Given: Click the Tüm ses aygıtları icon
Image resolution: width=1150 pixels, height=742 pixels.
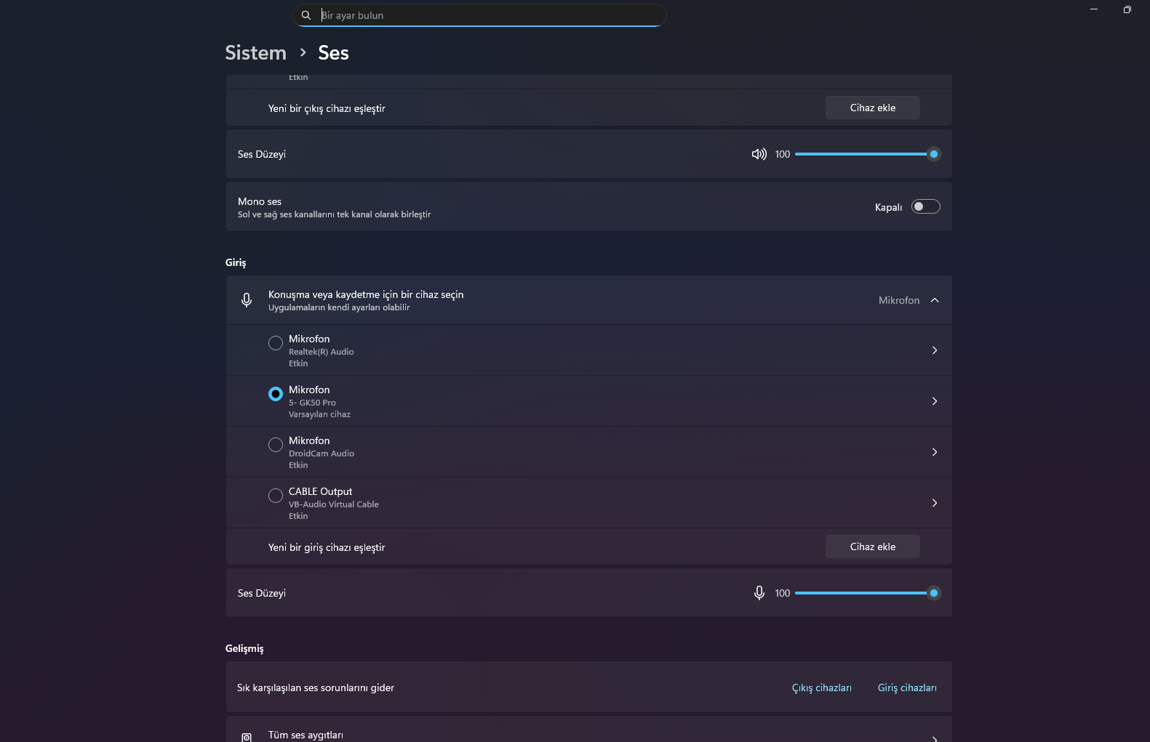Looking at the screenshot, I should tap(247, 737).
